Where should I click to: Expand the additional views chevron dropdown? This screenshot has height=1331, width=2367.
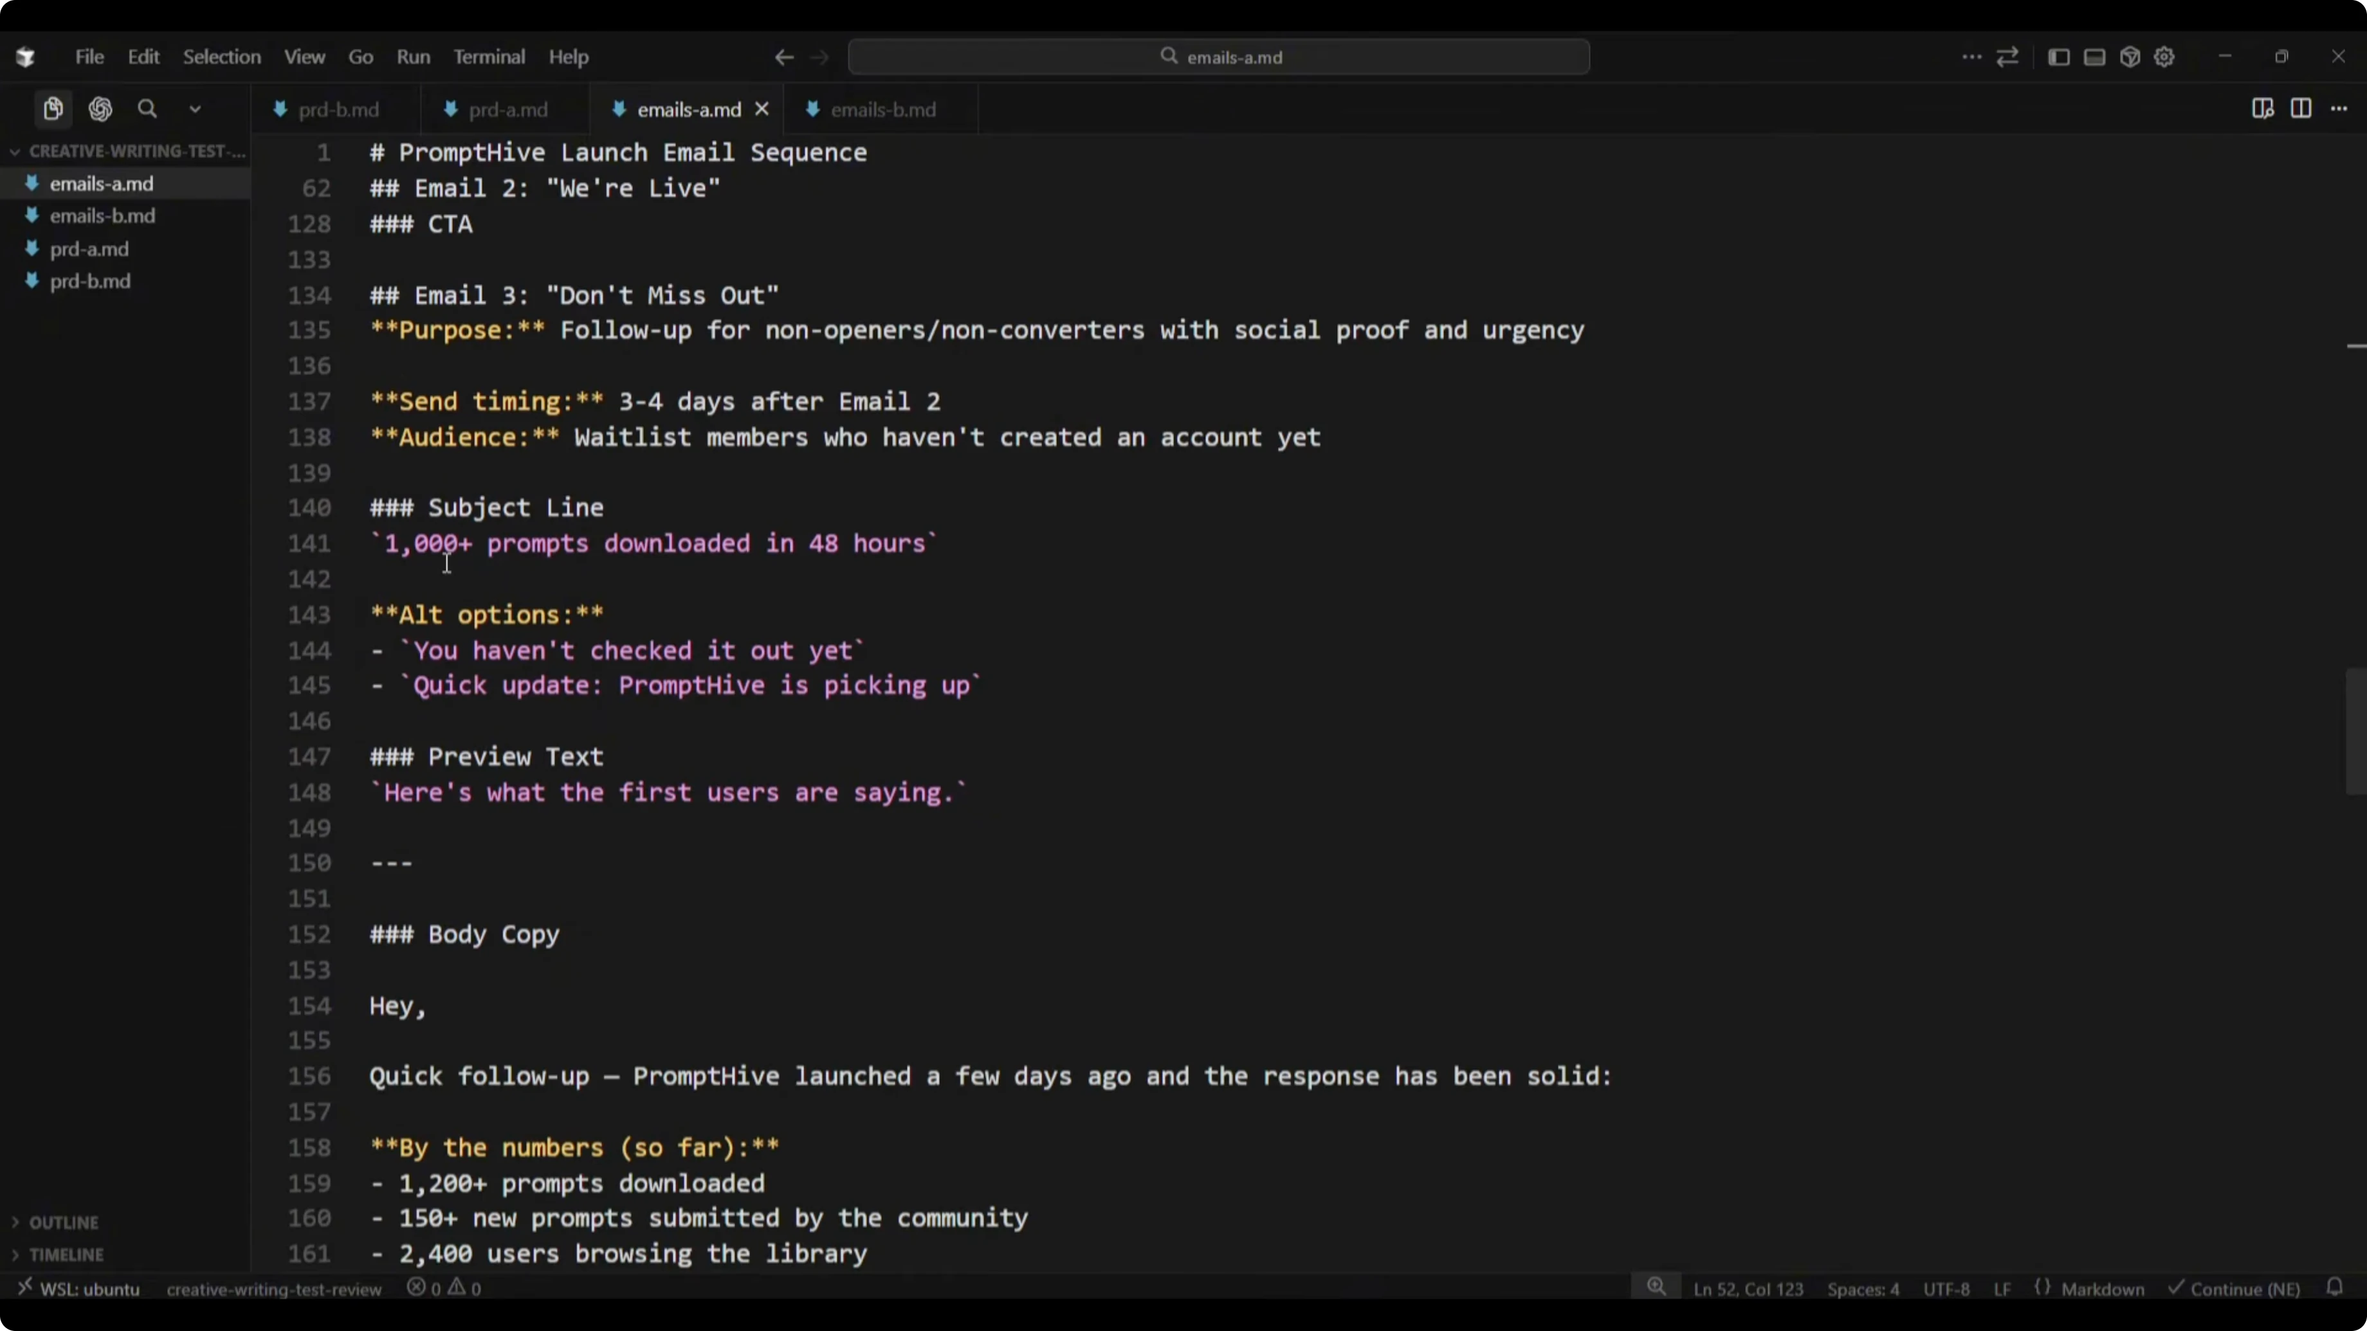[195, 109]
